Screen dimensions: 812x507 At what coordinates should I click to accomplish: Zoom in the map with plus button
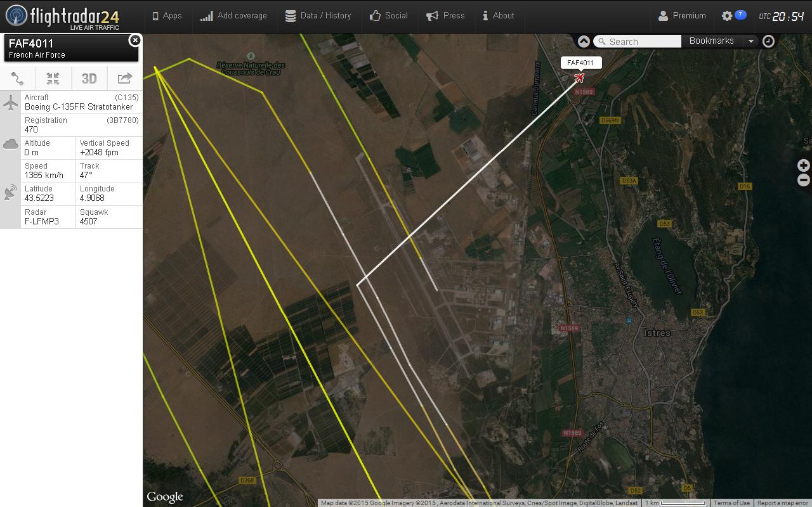click(803, 165)
